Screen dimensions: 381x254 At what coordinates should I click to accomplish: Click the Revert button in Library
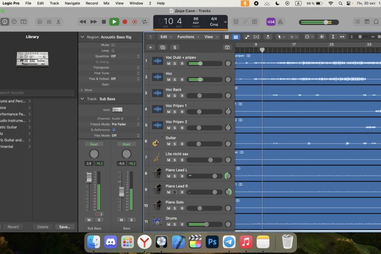tap(13, 227)
